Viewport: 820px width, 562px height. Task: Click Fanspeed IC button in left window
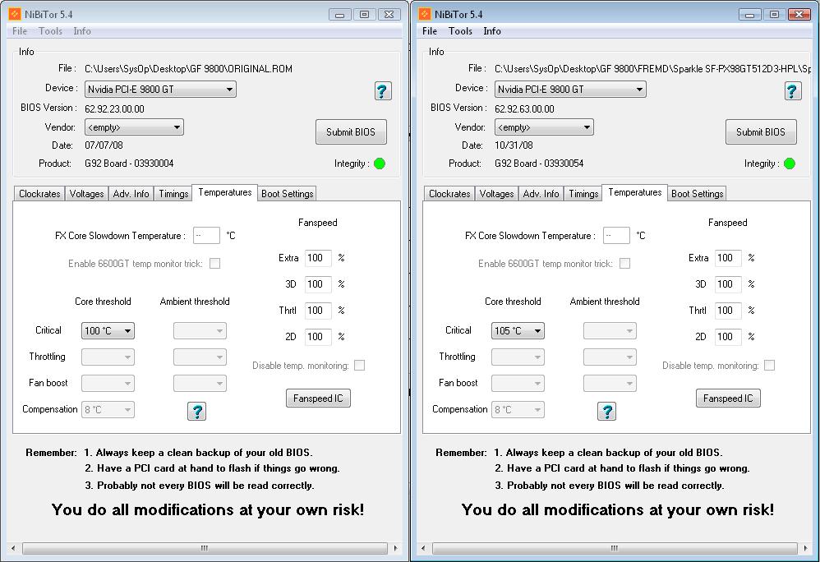318,398
